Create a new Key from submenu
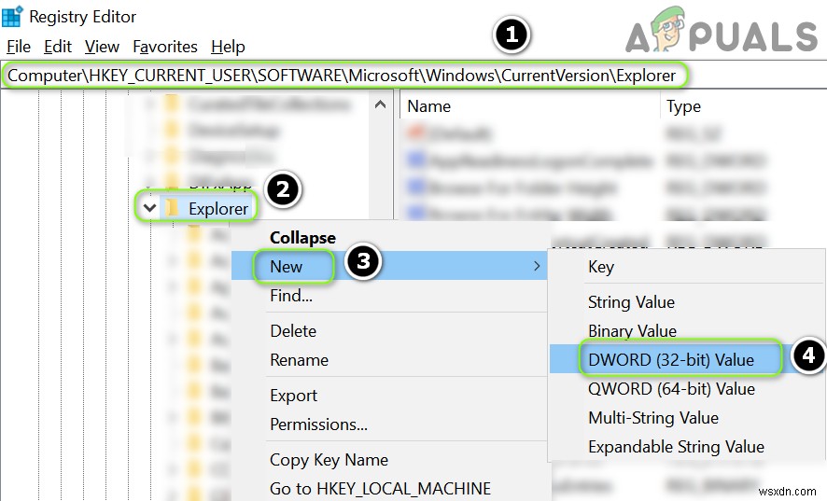The width and height of the screenshot is (827, 501). coord(601,267)
